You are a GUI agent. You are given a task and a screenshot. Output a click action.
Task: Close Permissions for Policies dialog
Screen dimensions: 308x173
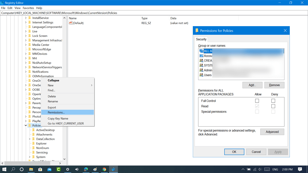285,30
